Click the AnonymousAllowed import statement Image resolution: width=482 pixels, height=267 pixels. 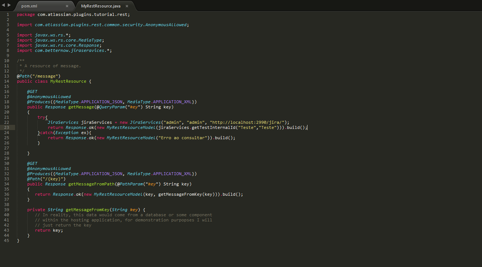(103, 25)
